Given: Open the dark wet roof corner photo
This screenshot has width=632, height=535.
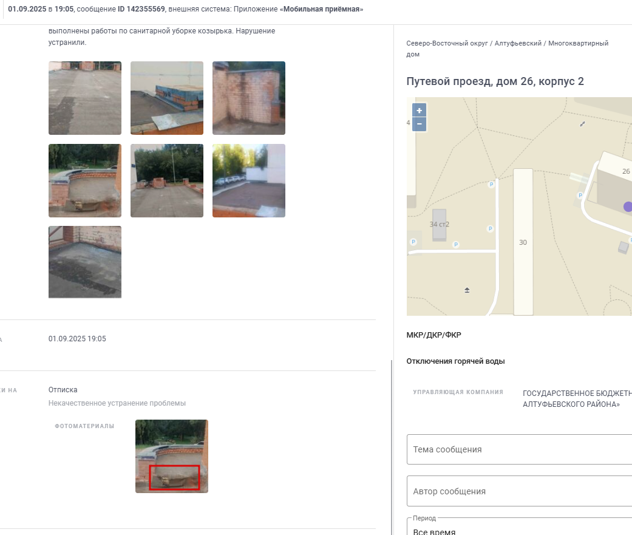Looking at the screenshot, I should (85, 262).
